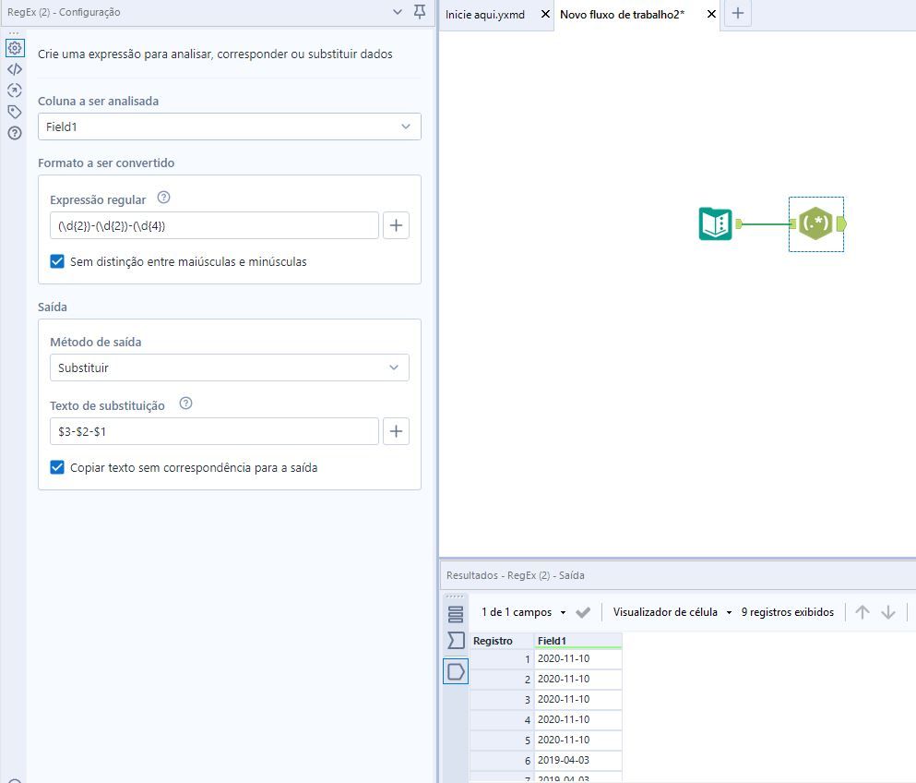
Task: Click the checkmark apply fields icon
Action: click(x=583, y=612)
